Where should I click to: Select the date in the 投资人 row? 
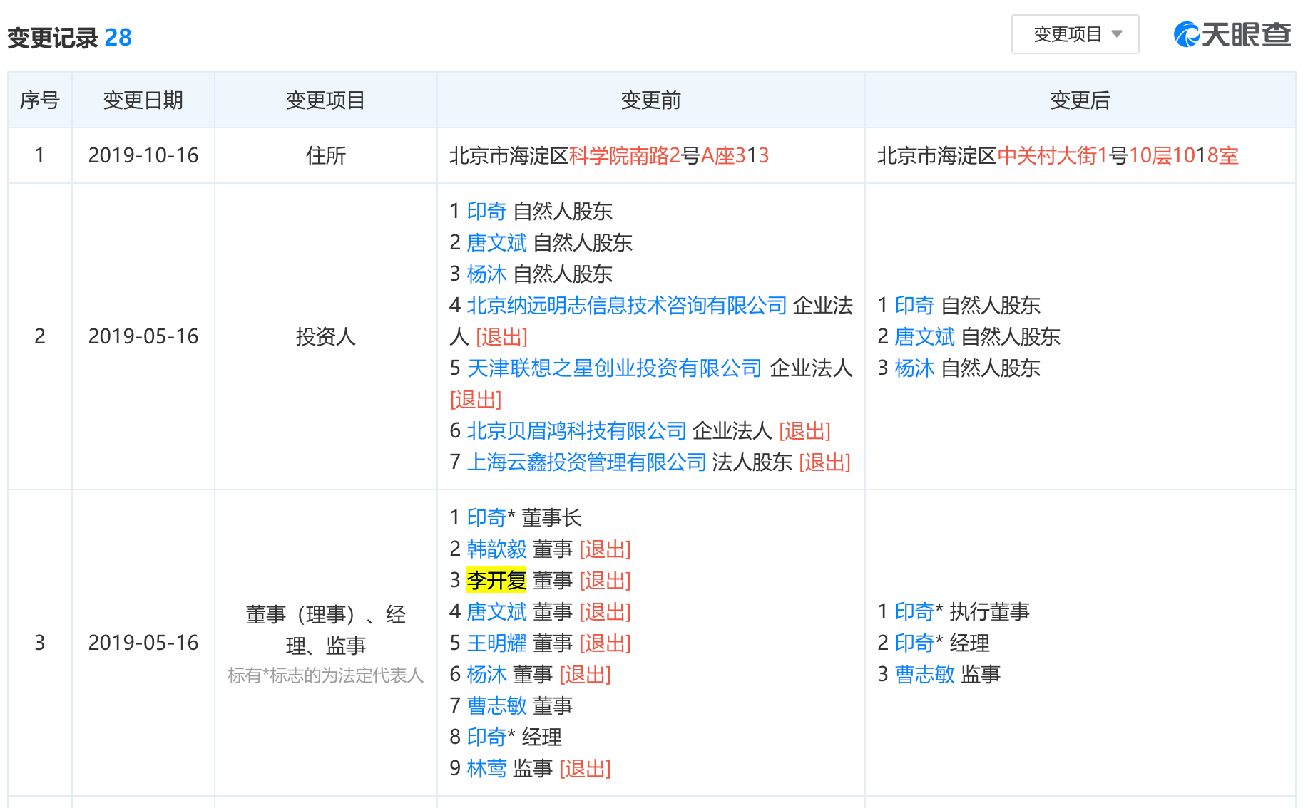coord(143,336)
